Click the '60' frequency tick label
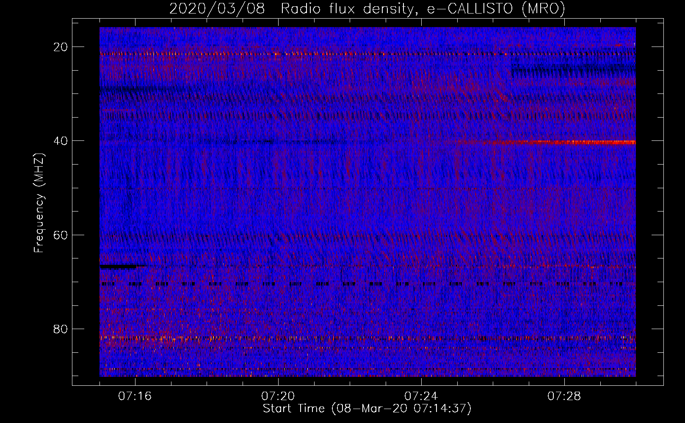Image resolution: width=685 pixels, height=423 pixels. (61, 235)
